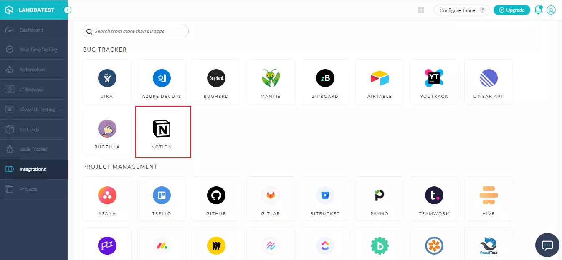Click the Configure Tunnel button
562x260 pixels.
pyautogui.click(x=461, y=10)
